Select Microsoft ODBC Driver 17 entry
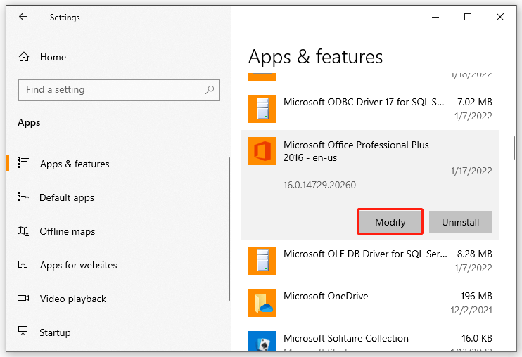 [x=370, y=109]
